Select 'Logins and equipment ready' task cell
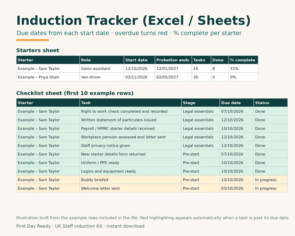Screen dimensions: 295x236 point(131,171)
